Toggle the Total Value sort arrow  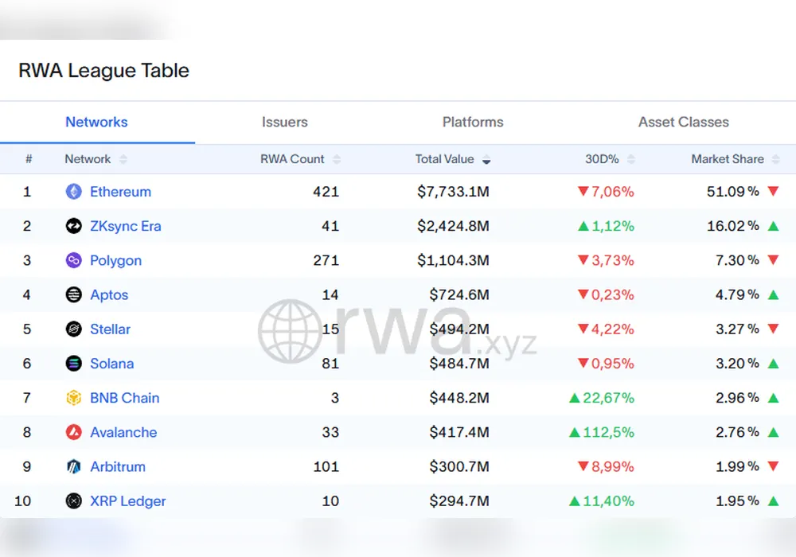(486, 159)
